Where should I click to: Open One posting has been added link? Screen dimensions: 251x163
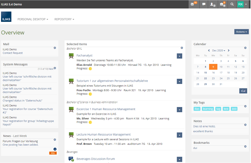click(x=21, y=145)
